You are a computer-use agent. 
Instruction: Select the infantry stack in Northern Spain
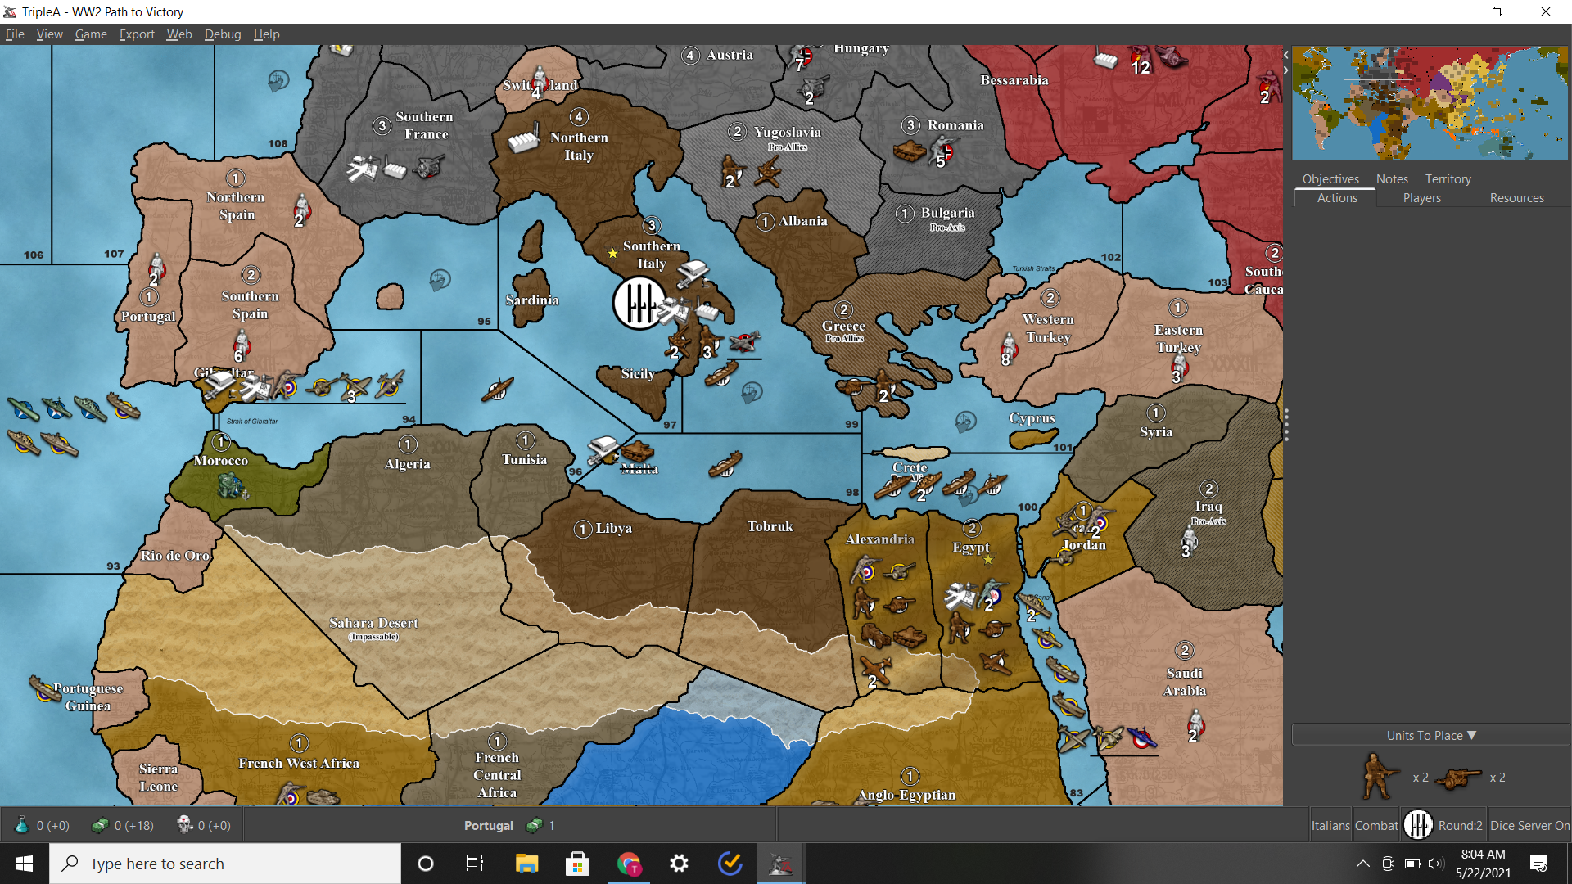tap(302, 209)
